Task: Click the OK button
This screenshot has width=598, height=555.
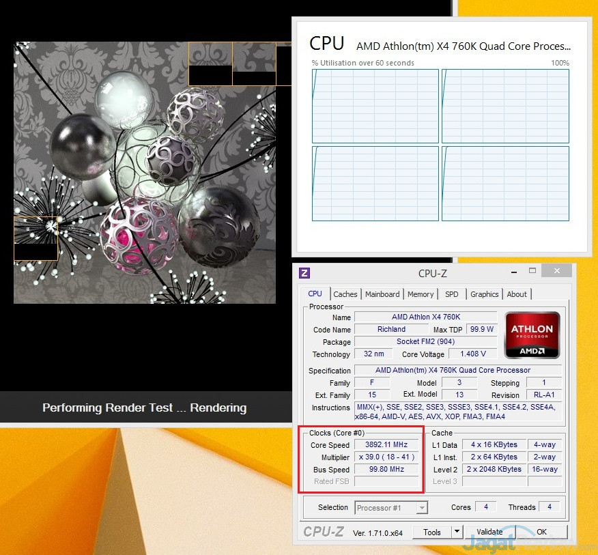Action: click(541, 532)
